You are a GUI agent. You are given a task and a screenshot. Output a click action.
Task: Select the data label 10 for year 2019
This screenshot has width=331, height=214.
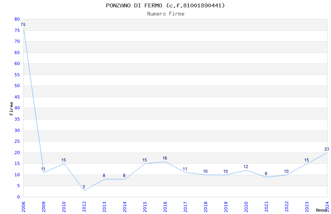[x=225, y=172]
